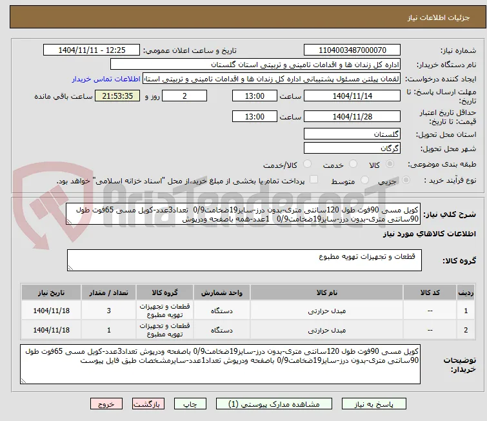Click مشاهده مدارک پیوستی (1) button
This screenshot has height=421, width=487.
pyautogui.click(x=274, y=404)
